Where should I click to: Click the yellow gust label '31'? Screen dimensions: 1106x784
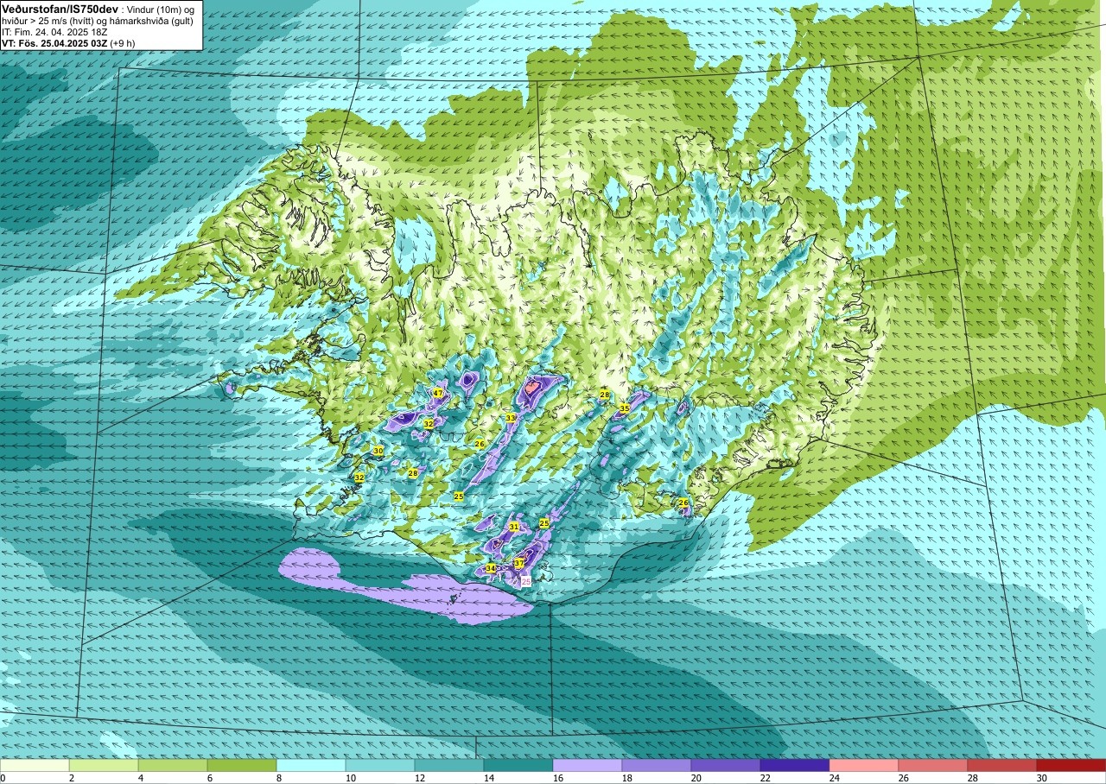(514, 527)
